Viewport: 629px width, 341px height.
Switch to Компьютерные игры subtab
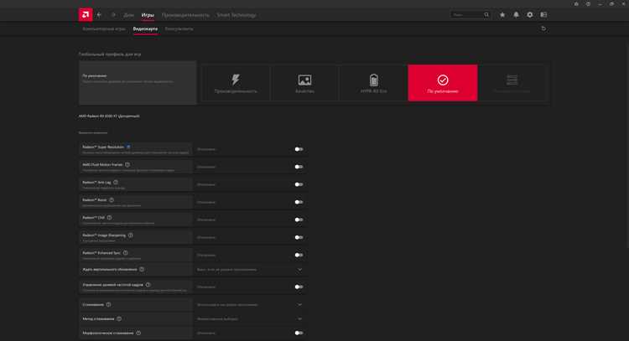coord(104,28)
